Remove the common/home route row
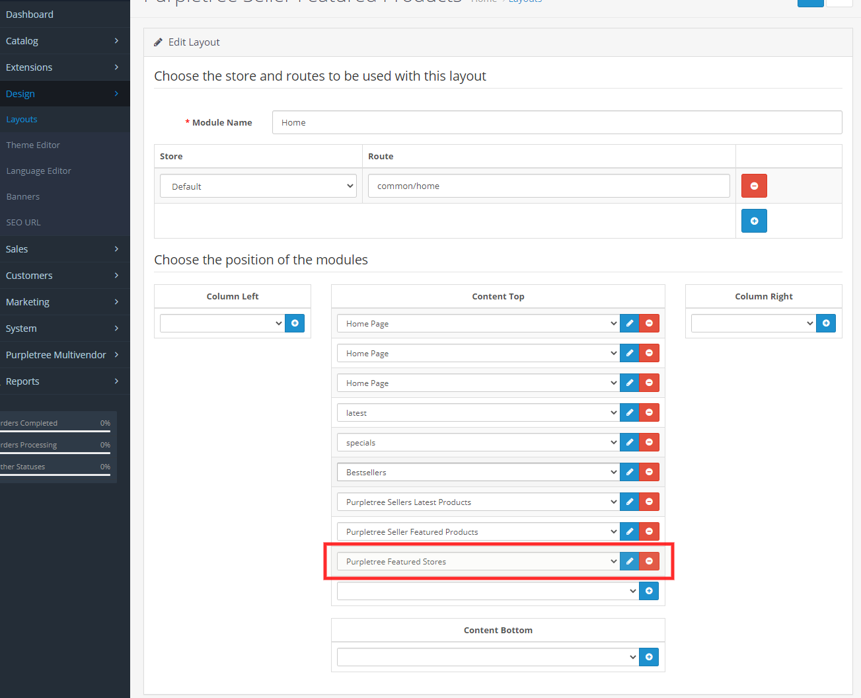Screen dimensions: 861x698 (x=754, y=186)
